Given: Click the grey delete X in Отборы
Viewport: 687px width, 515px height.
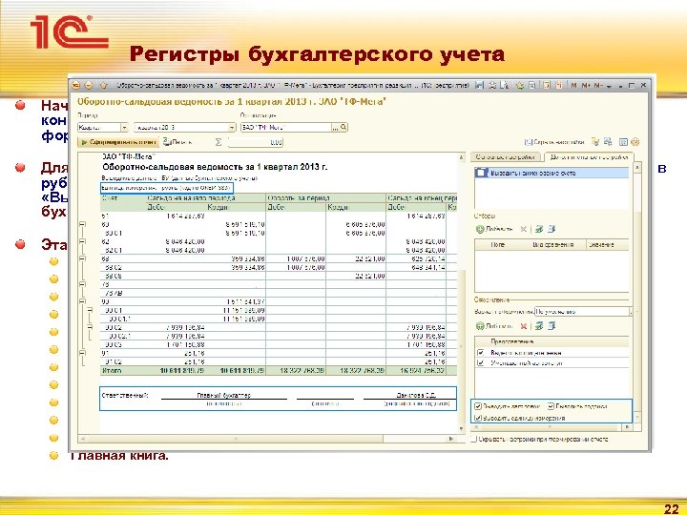Looking at the screenshot, I should pyautogui.click(x=523, y=229).
